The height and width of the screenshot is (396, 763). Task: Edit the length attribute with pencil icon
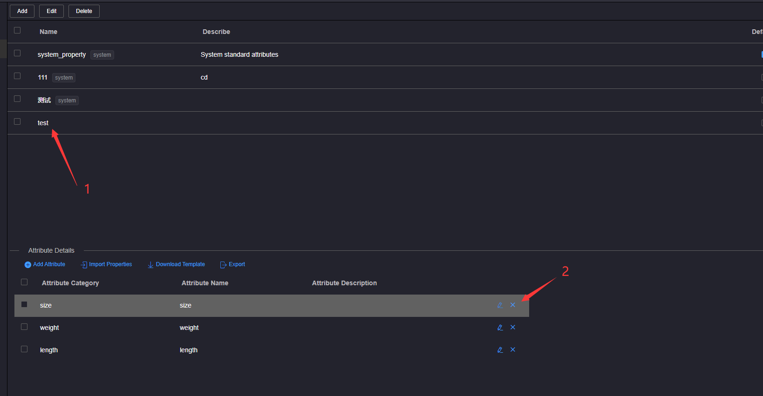(x=500, y=350)
